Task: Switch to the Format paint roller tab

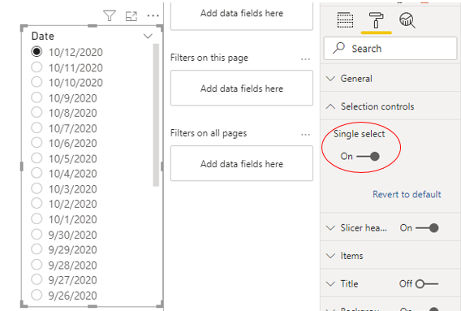Action: point(376,20)
